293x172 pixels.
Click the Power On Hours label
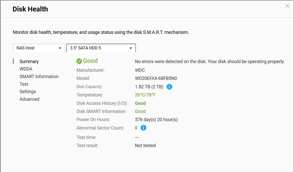pos(93,120)
